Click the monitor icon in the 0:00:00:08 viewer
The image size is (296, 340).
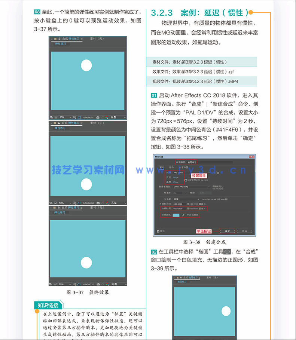tap(55, 203)
